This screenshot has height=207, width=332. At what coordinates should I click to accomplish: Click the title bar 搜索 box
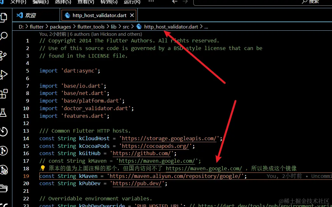click(262, 2)
